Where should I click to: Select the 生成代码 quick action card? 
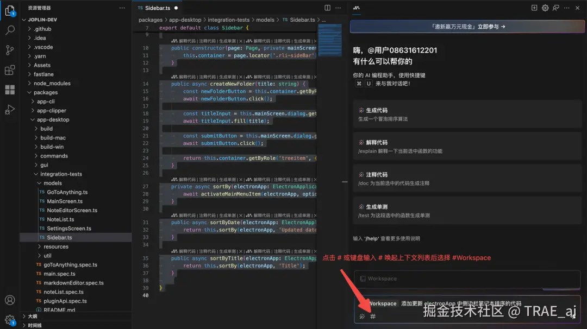[467, 115]
